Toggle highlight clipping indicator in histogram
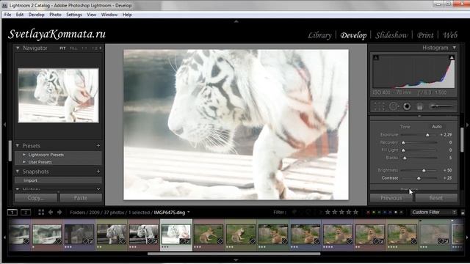Screen dimensions: 470x264 [452, 57]
